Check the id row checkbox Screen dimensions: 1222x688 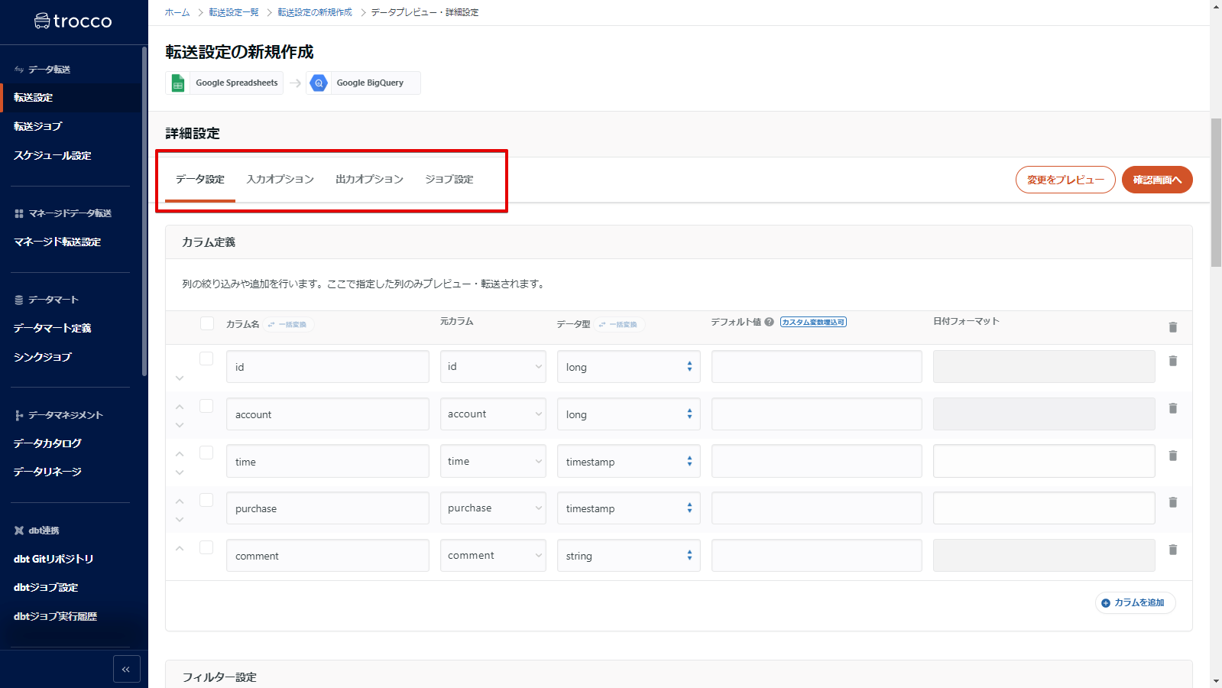click(x=206, y=359)
